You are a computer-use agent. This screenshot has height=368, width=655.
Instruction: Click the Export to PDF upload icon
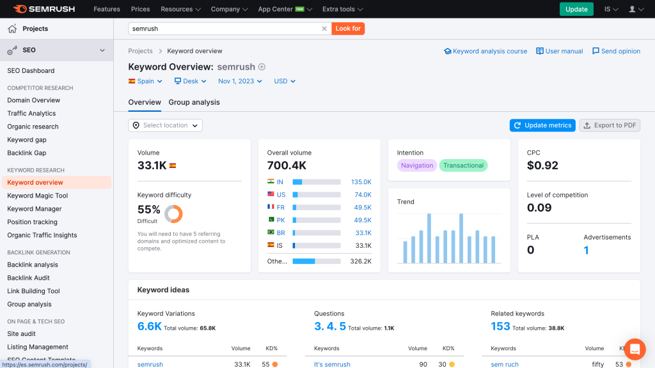click(x=587, y=125)
